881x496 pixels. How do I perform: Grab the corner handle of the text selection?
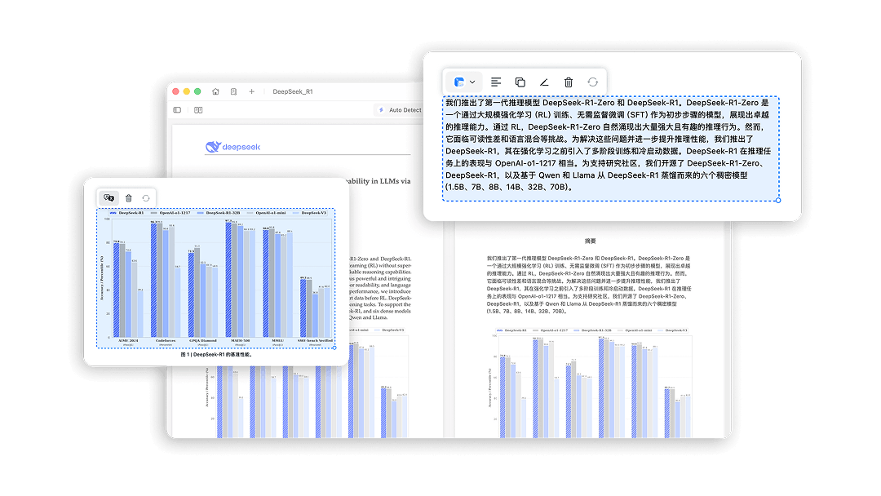pyautogui.click(x=778, y=201)
